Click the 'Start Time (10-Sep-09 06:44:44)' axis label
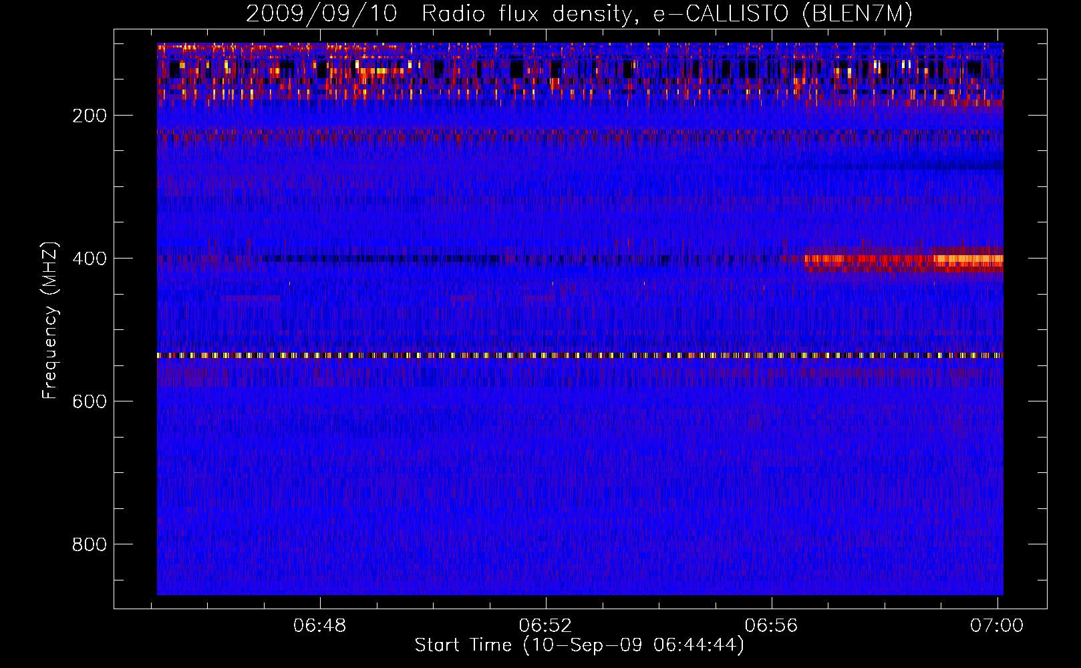Screen dimensions: 1081x668 (x=579, y=645)
